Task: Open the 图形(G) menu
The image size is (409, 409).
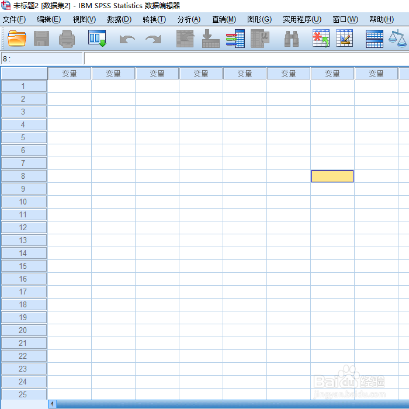Action: pyautogui.click(x=259, y=19)
